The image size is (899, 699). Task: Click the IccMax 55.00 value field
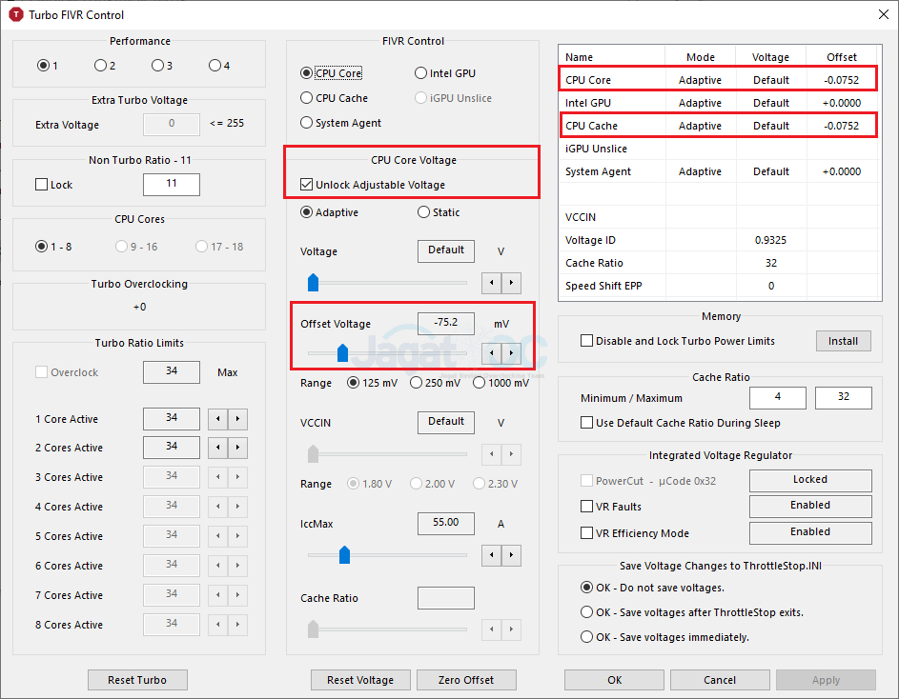pyautogui.click(x=446, y=523)
